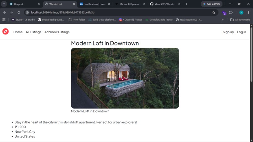This screenshot has width=253, height=142.
Task: Open the Image Background bookmark
Action: click(51, 20)
